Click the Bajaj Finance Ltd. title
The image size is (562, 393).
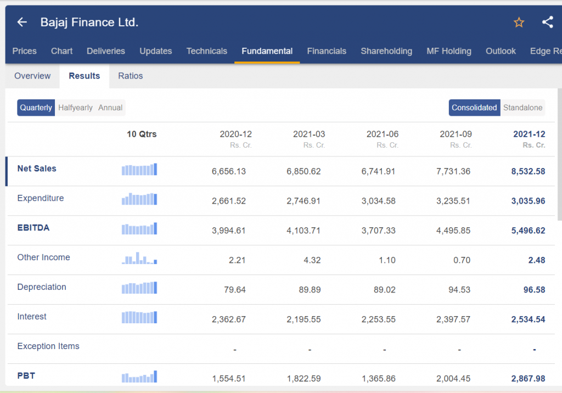click(x=89, y=23)
